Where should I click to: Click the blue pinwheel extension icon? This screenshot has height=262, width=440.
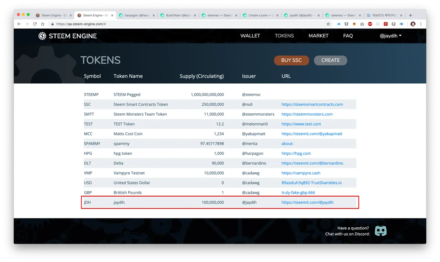[401, 24]
